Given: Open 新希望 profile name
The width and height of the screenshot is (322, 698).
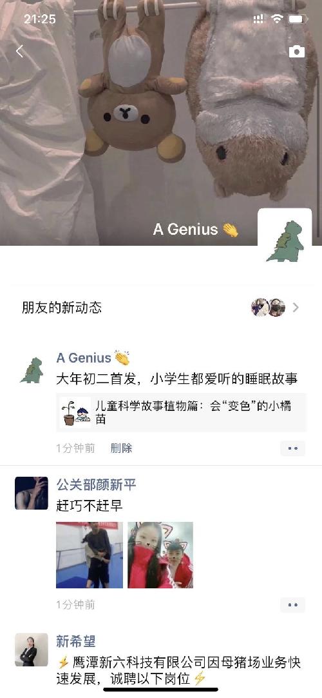Looking at the screenshot, I should click(76, 641).
